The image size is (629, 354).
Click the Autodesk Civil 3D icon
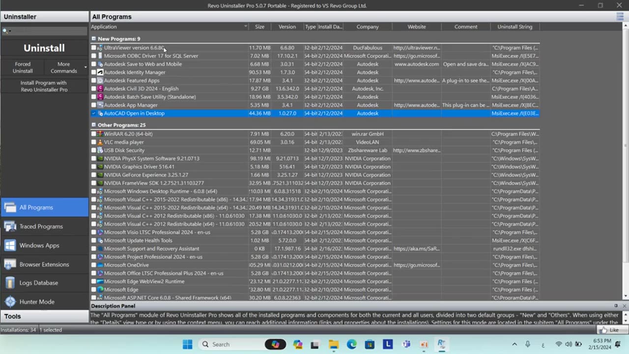100,88
